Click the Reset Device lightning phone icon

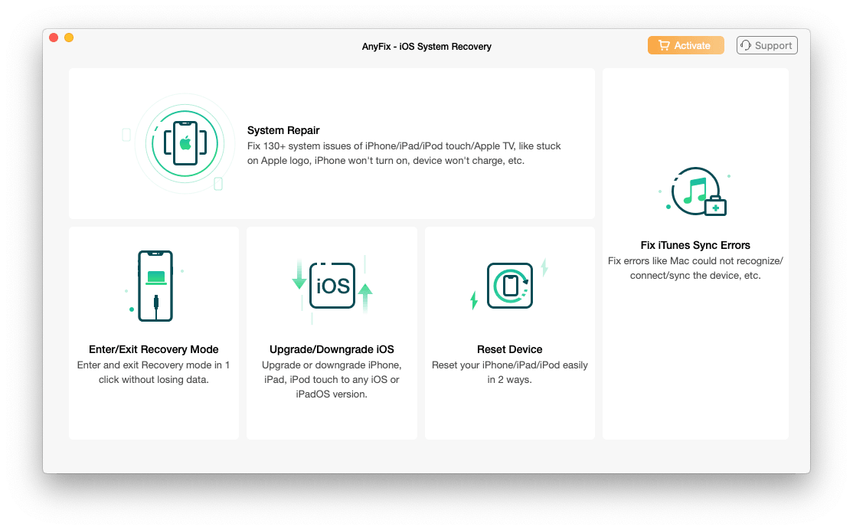point(509,286)
